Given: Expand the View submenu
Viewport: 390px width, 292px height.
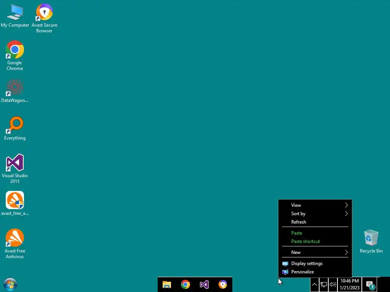Looking at the screenshot, I should pos(315,205).
